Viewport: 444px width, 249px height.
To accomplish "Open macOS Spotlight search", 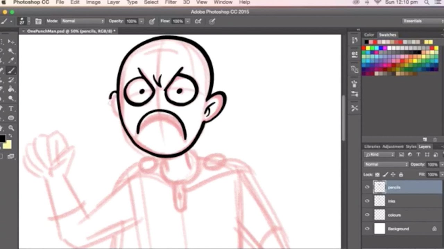I will tap(427, 2).
